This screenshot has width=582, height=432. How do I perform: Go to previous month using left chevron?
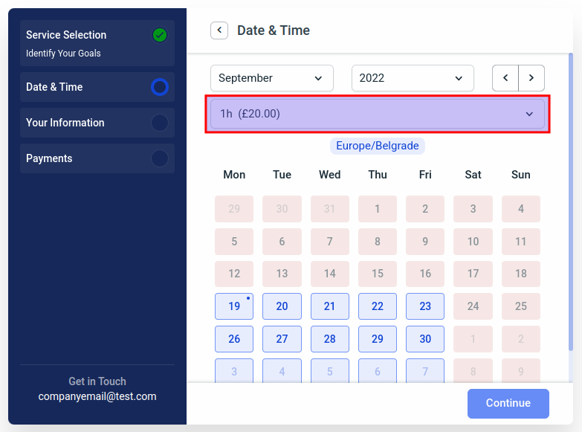click(x=505, y=78)
